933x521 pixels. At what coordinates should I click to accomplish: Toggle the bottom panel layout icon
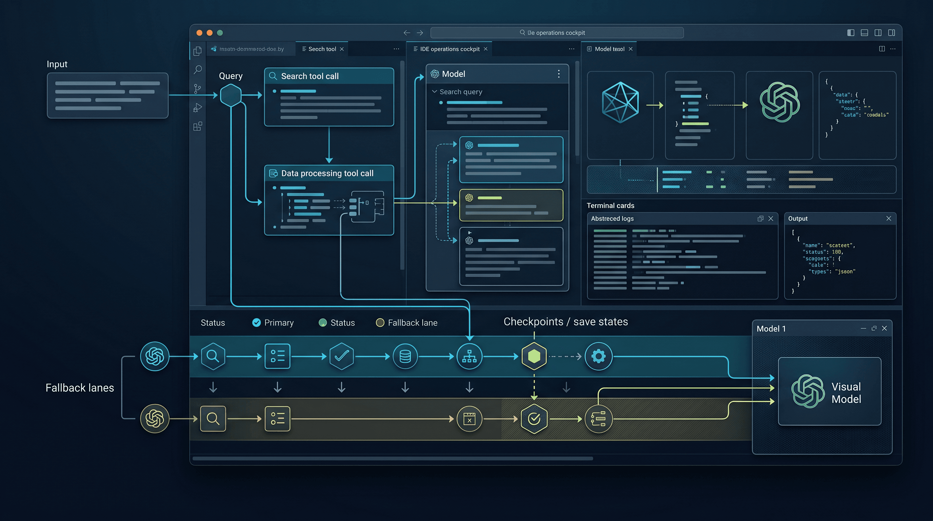pyautogui.click(x=864, y=33)
